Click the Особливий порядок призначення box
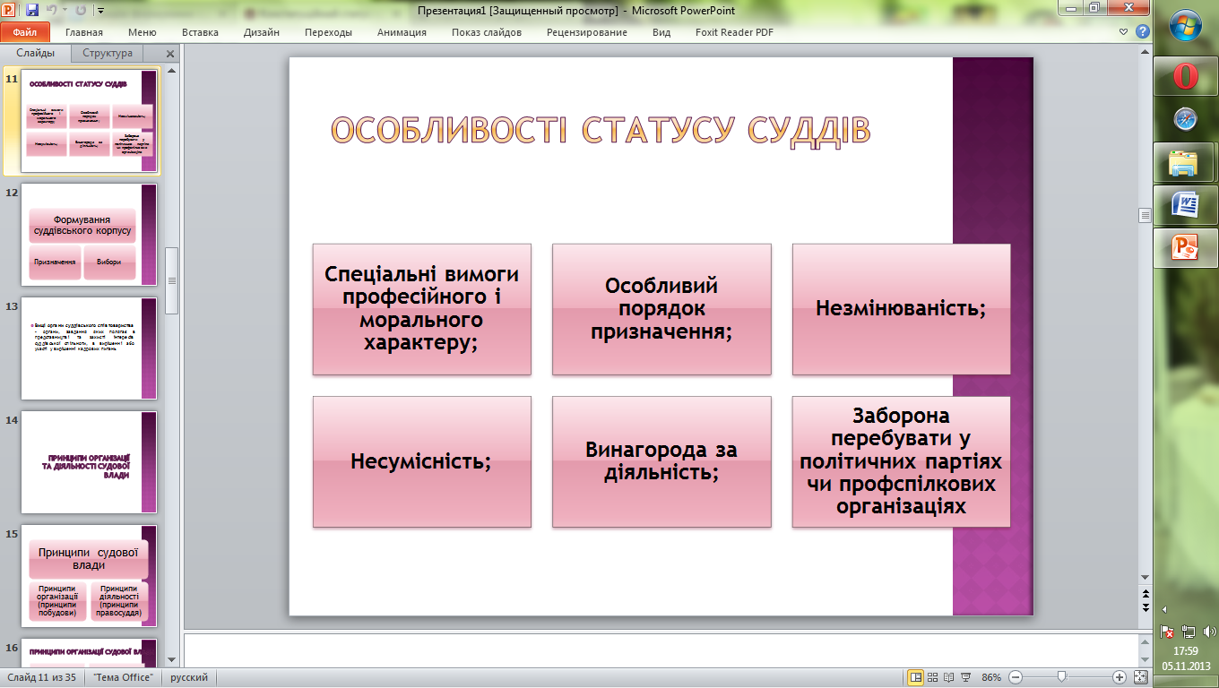 pyautogui.click(x=661, y=309)
